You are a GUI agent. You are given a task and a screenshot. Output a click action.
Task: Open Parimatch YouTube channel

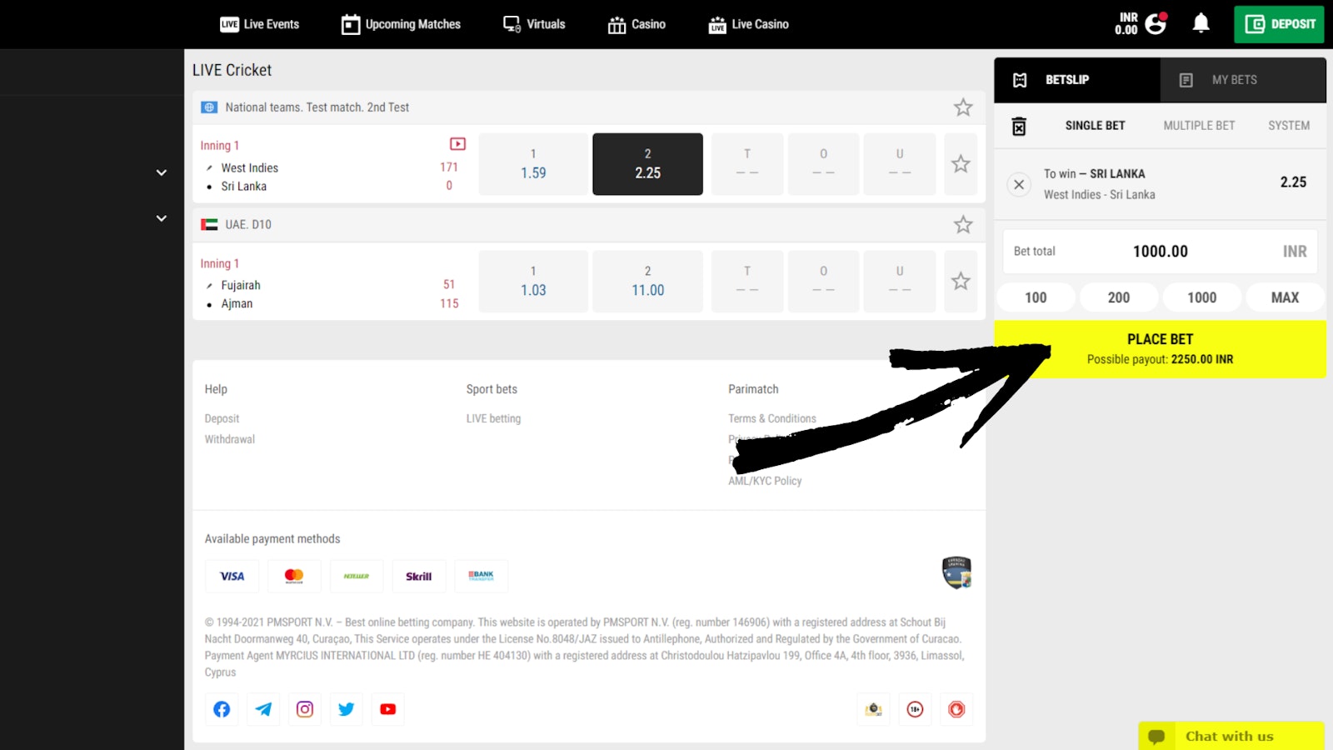pos(387,709)
